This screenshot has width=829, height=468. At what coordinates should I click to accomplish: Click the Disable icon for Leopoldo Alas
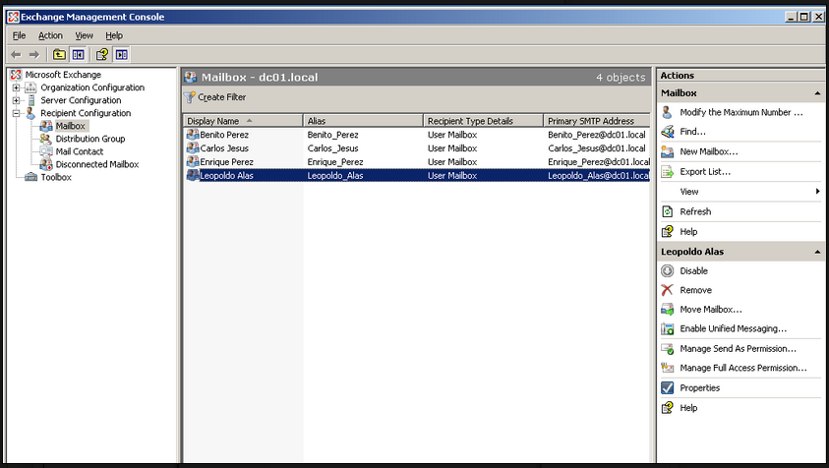(x=667, y=270)
